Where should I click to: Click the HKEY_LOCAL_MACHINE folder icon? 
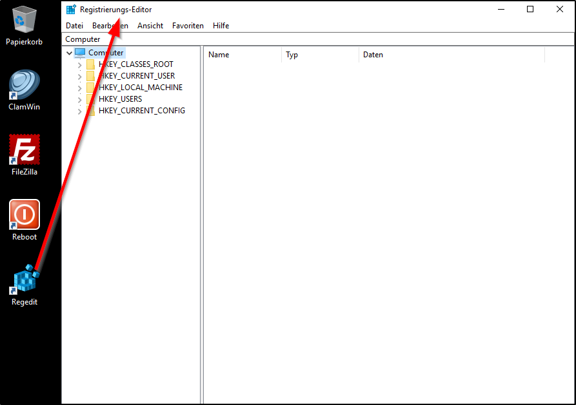90,88
